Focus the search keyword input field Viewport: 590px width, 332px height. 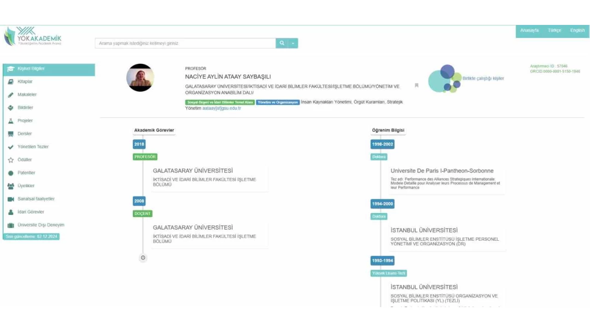tap(185, 43)
